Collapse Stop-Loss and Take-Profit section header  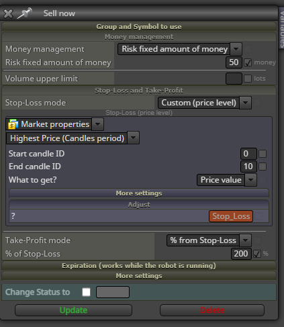139,91
